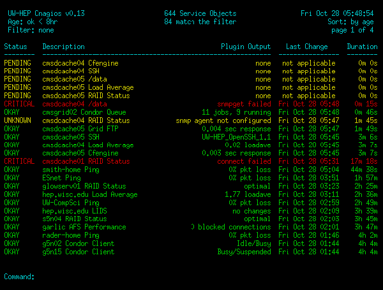
Task: Click the Last Change column header
Action: tap(306, 47)
